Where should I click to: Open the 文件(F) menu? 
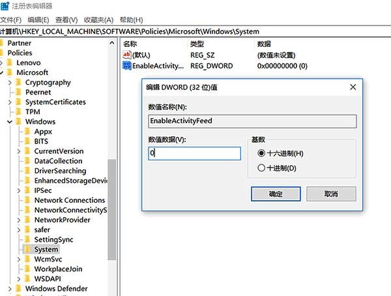coord(10,20)
